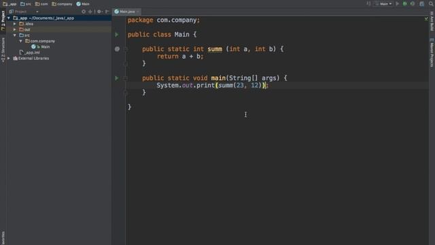Click the summ method name in declaration
The image size is (435, 245).
pyautogui.click(x=215, y=49)
